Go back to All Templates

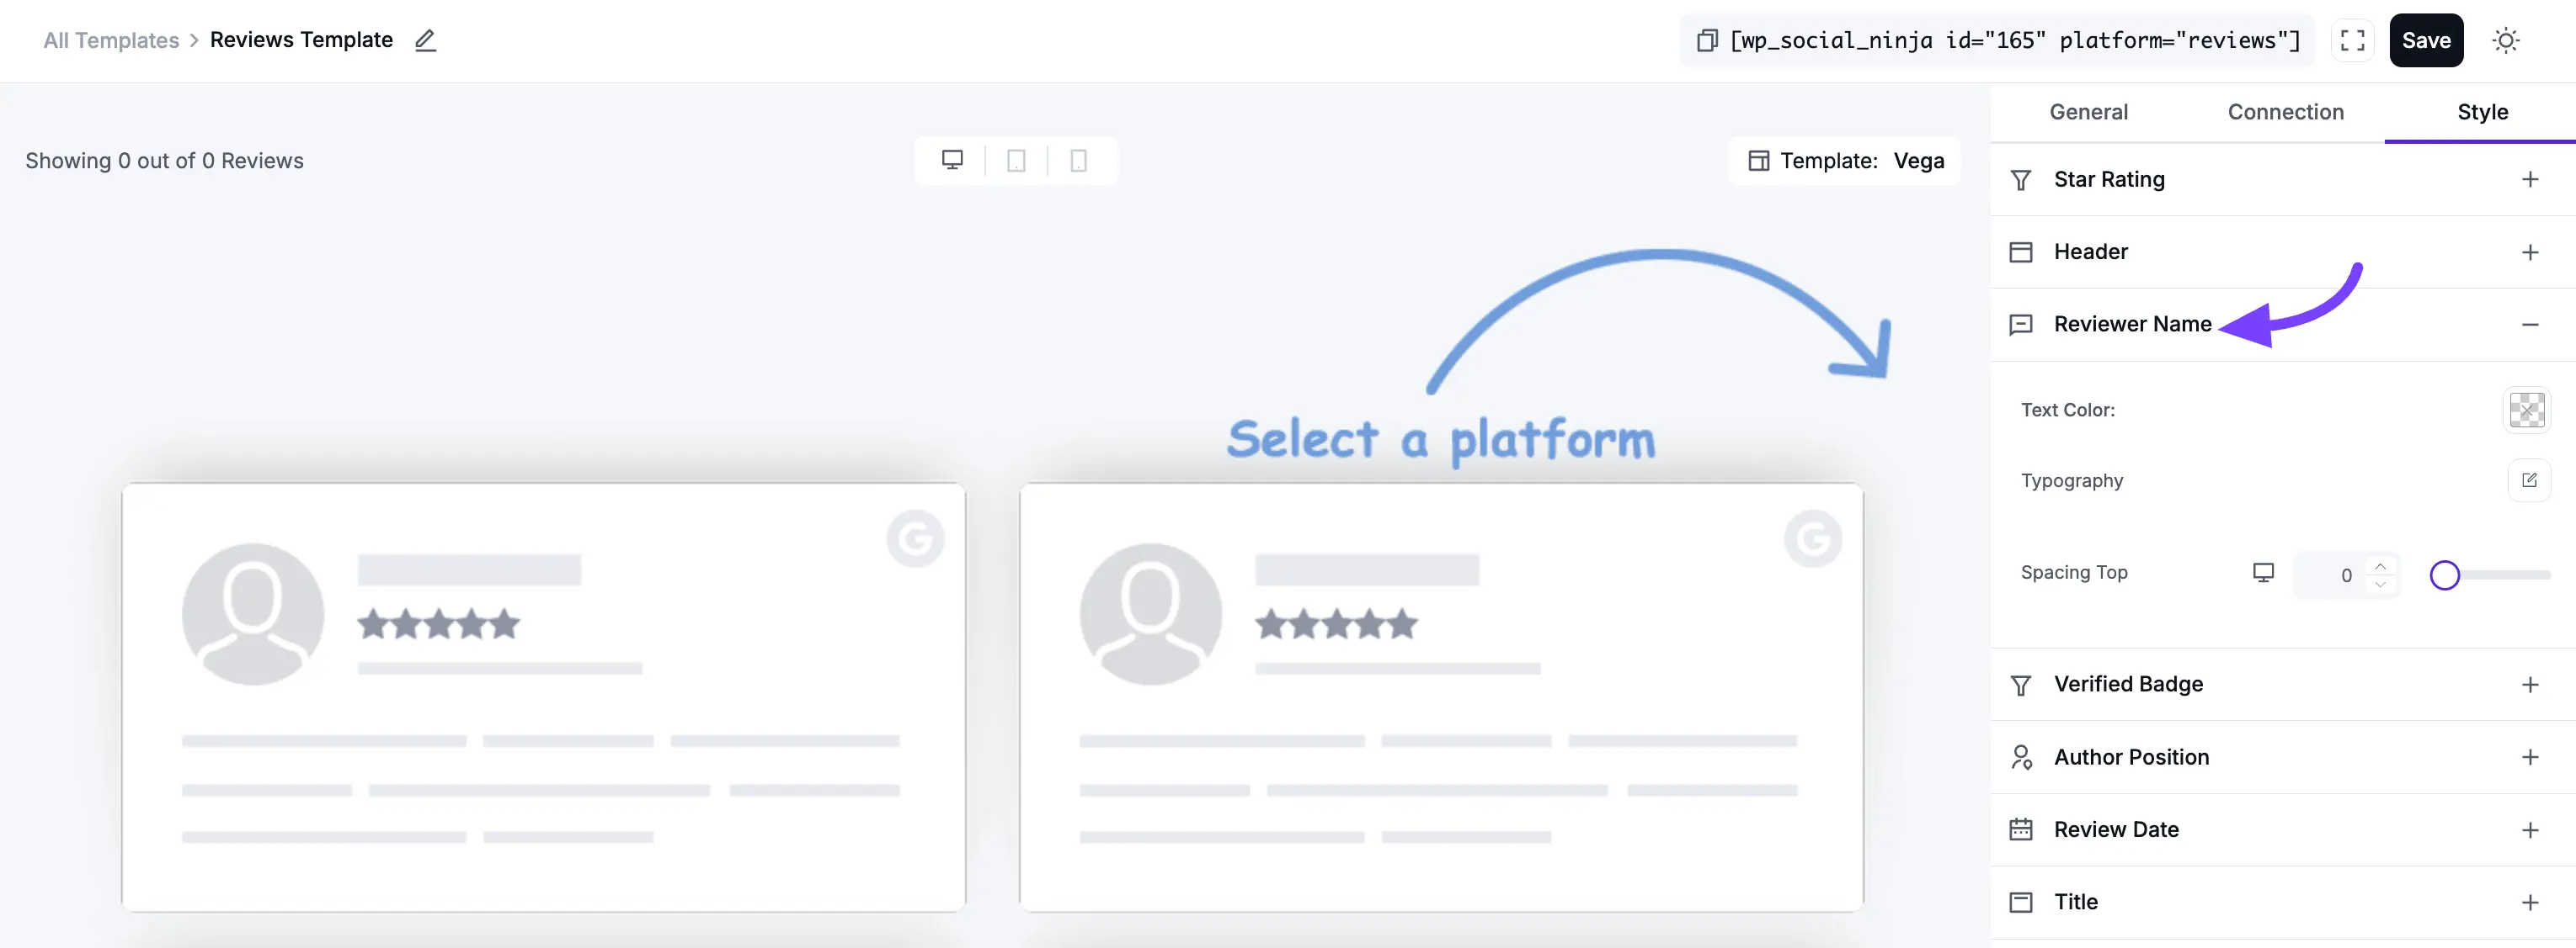click(110, 40)
